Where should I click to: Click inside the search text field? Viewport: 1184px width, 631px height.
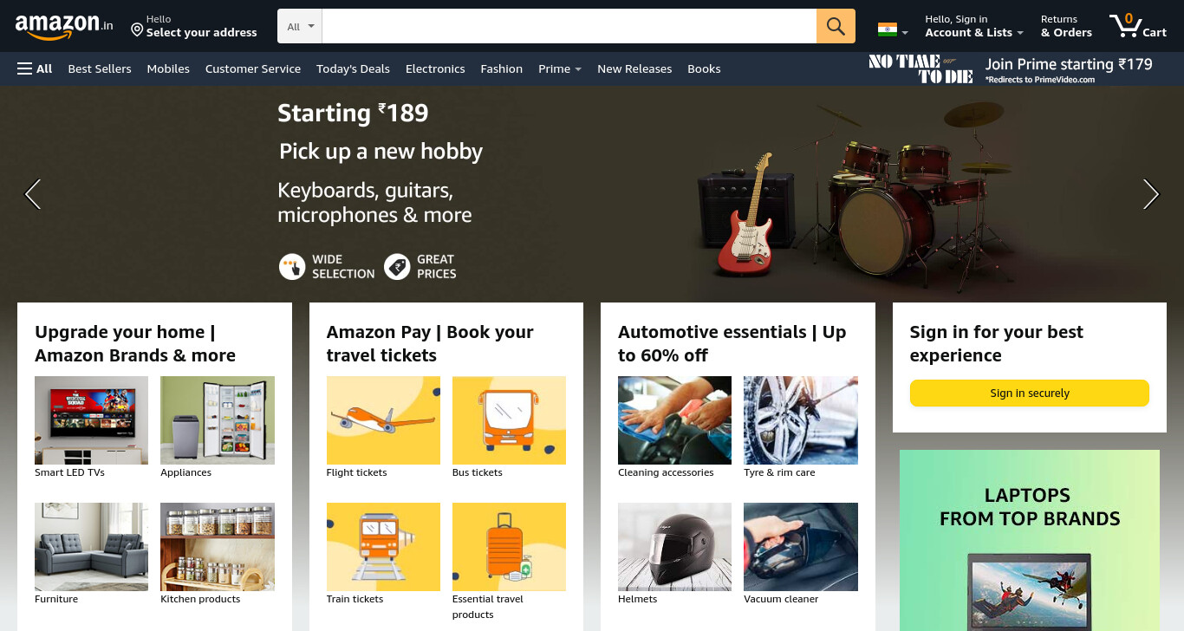coord(569,26)
